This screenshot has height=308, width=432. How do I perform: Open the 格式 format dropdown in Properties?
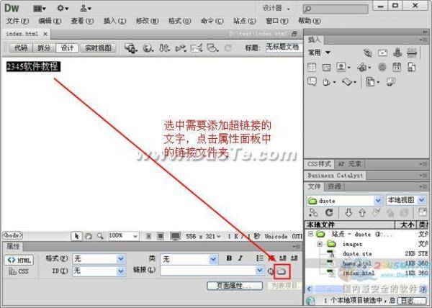[99, 259]
